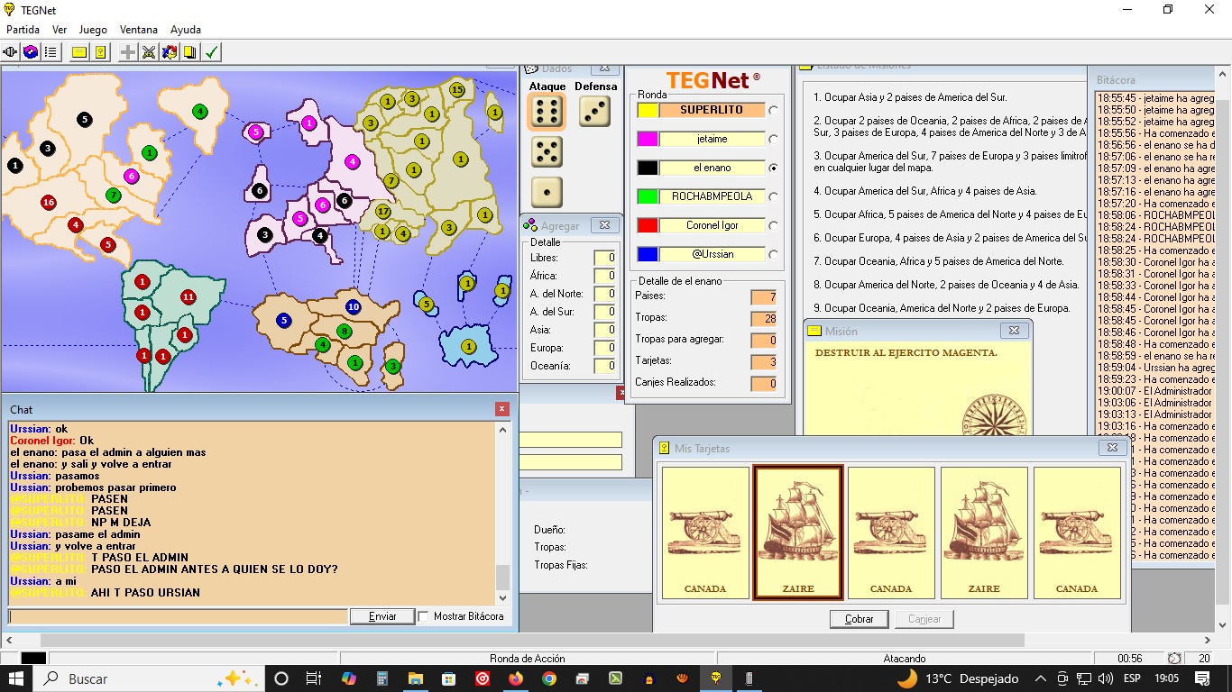Select the second ZAIRE ship card
The image size is (1232, 692).
coord(984,533)
